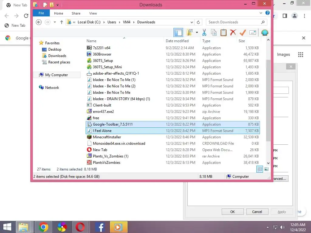Image resolution: width=311 pixels, height=233 pixels.
Task: Select Downloads under Favorites
Action: click(x=57, y=56)
